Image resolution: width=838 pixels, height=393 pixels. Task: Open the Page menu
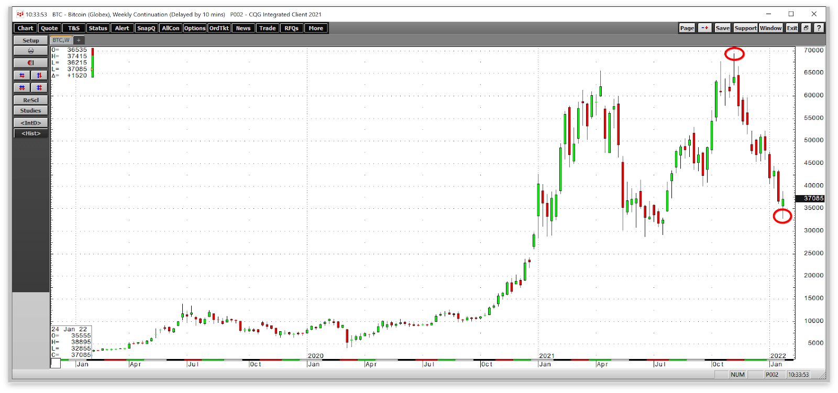[687, 28]
